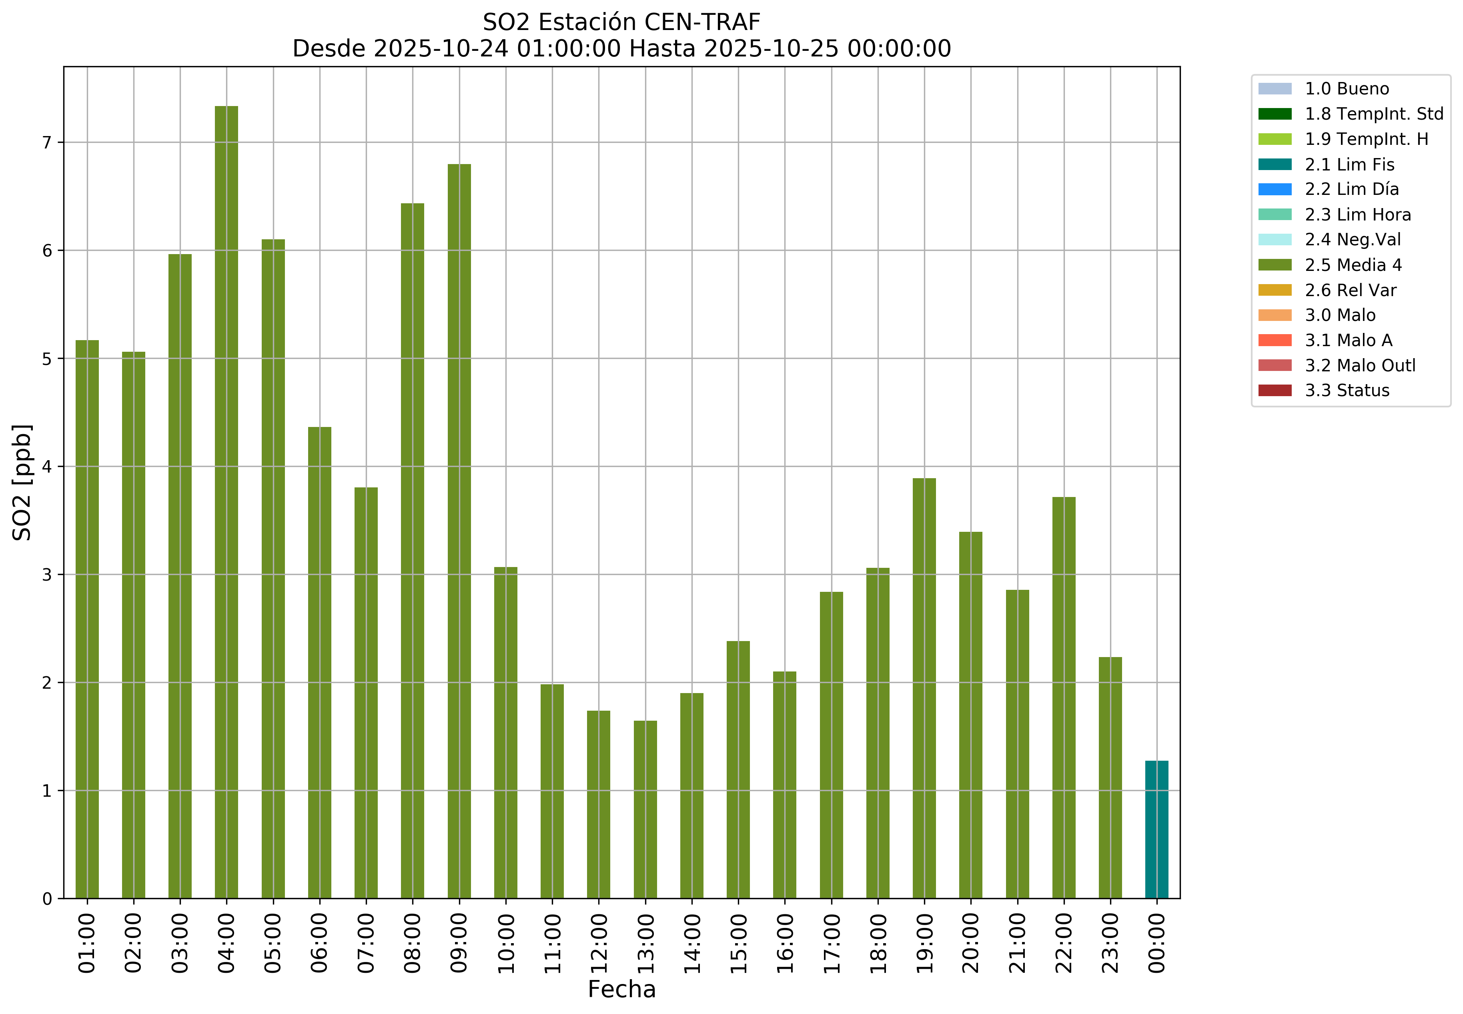
Task: Click the bar at 09:00
Action: (x=459, y=531)
